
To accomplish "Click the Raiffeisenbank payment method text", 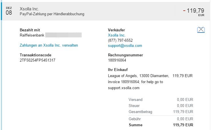I will (32, 35).
